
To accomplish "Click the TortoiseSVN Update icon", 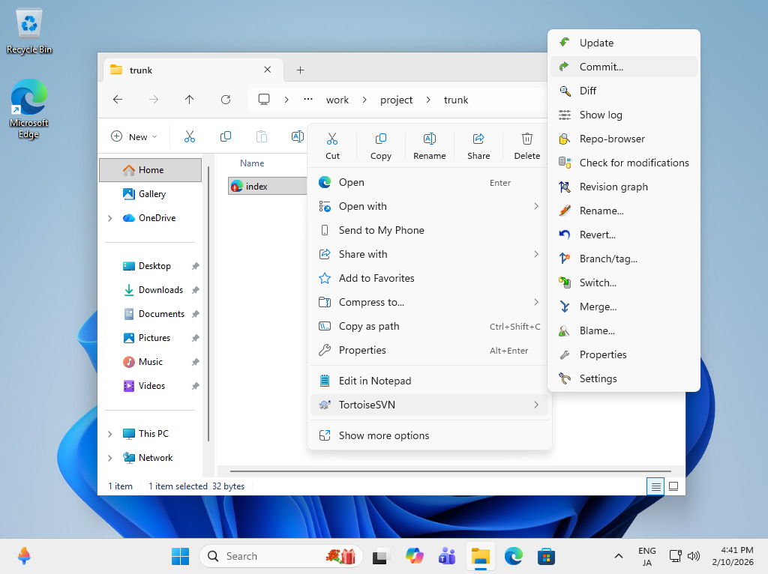I will [564, 43].
